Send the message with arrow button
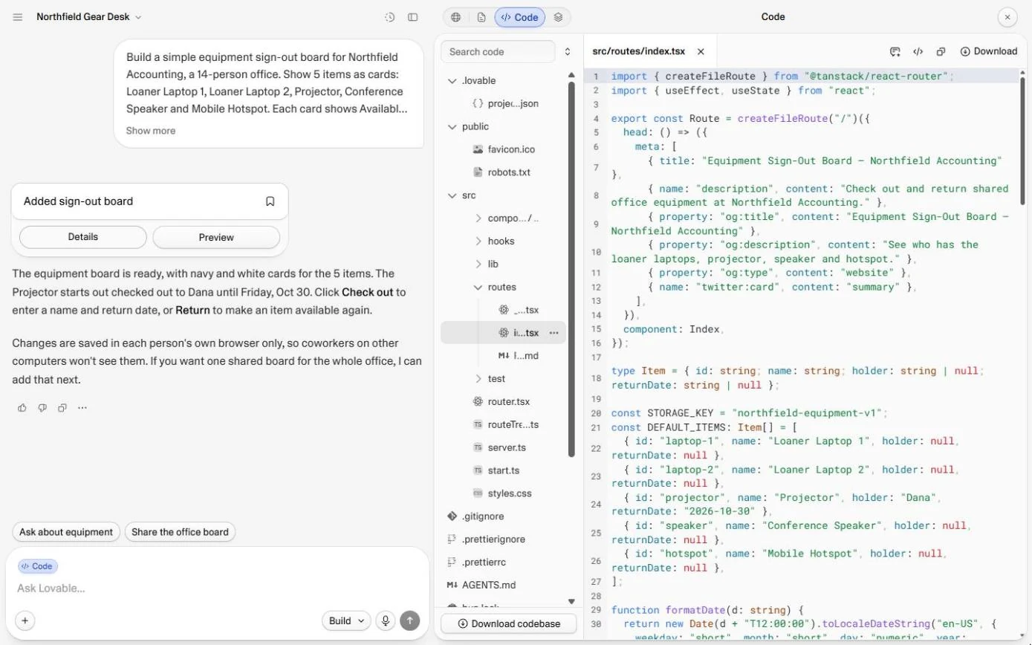1032x645 pixels. tap(409, 621)
